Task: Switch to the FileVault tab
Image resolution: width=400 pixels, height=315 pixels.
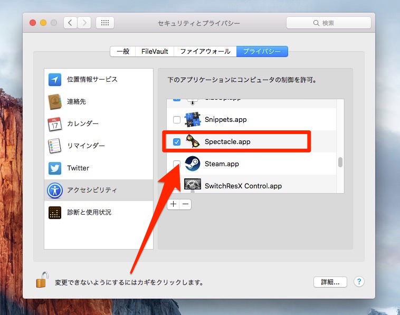Action: click(155, 52)
